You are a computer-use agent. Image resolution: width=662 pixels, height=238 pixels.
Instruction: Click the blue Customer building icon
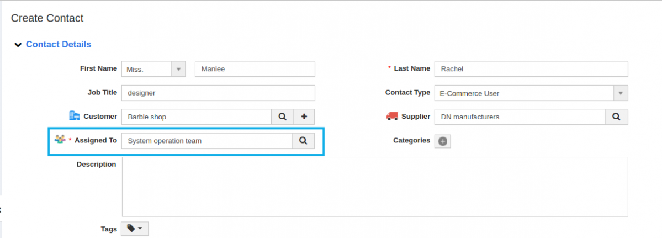click(x=75, y=115)
